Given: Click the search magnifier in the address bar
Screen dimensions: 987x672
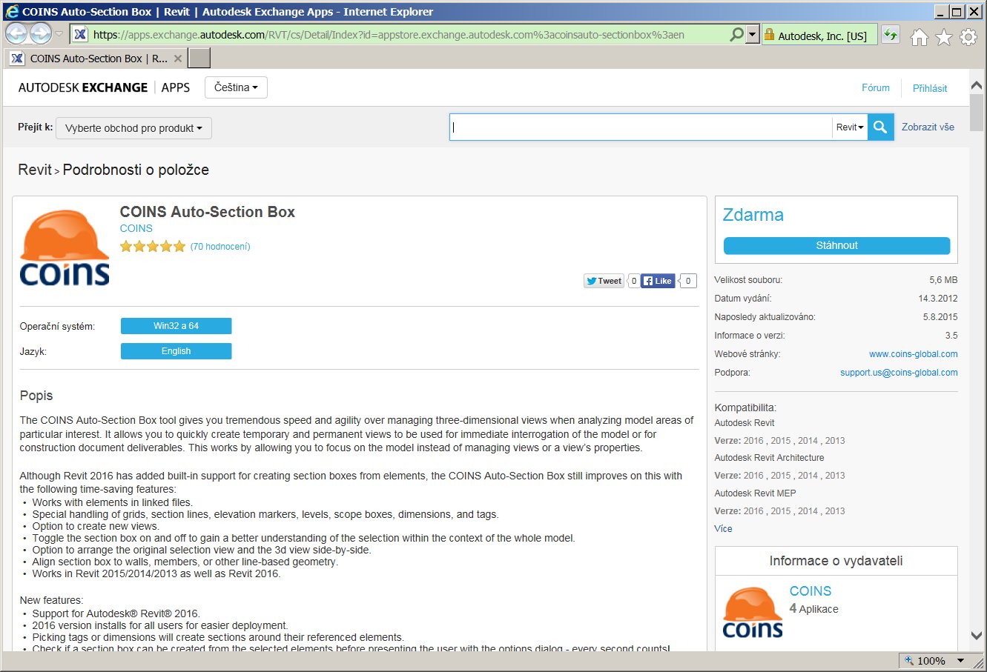Looking at the screenshot, I should click(x=736, y=34).
